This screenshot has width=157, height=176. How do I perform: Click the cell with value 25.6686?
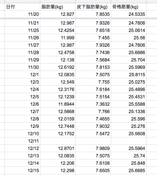pos(129,52)
